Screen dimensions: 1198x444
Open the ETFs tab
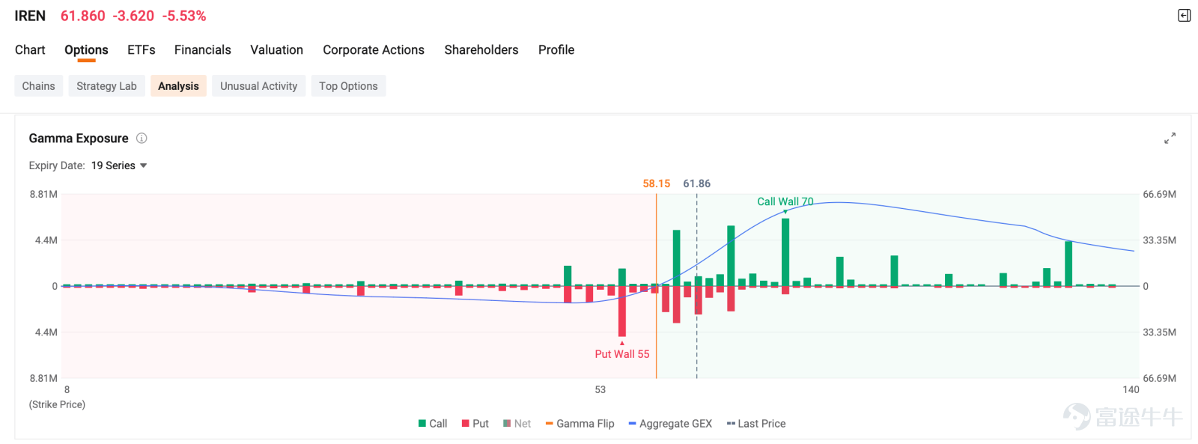pyautogui.click(x=142, y=50)
